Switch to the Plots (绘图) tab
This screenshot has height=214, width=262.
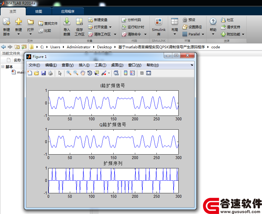(x=39, y=11)
